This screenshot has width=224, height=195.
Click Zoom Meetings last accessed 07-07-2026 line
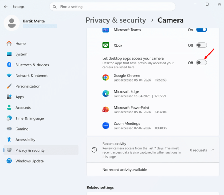click(140, 128)
